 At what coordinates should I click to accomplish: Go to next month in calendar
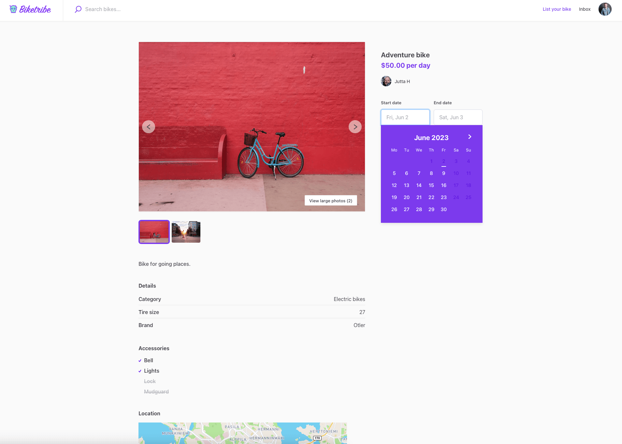pos(470,137)
